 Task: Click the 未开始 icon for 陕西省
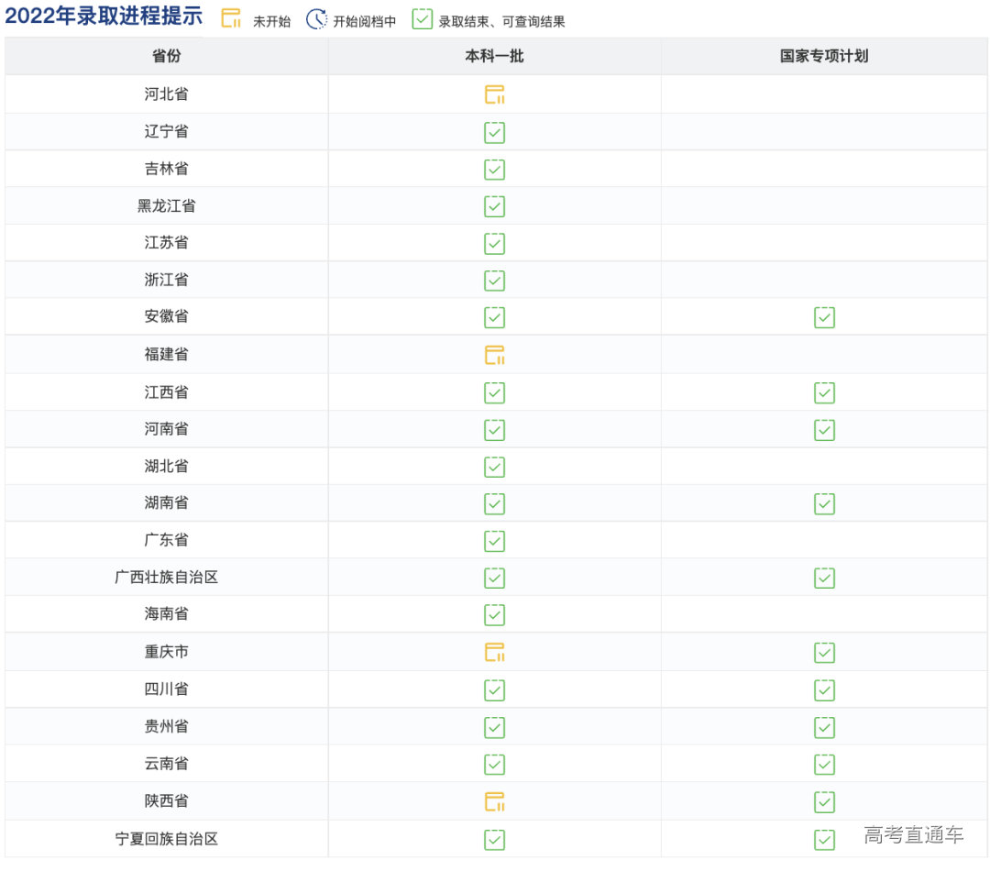click(x=494, y=800)
